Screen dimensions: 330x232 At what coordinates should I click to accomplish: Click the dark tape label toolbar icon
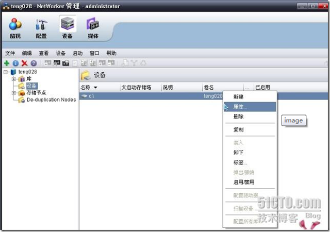click(65, 63)
